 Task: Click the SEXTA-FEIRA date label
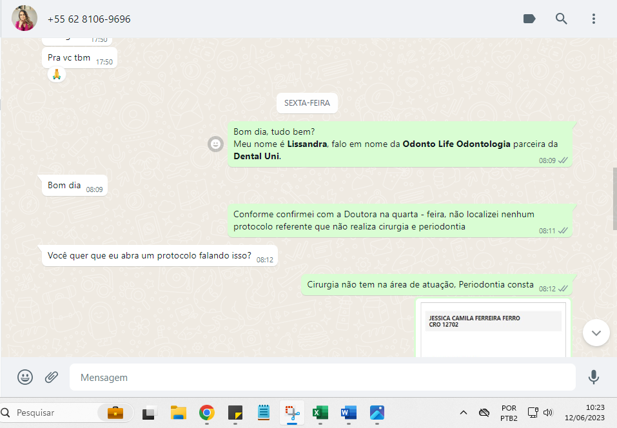(307, 103)
